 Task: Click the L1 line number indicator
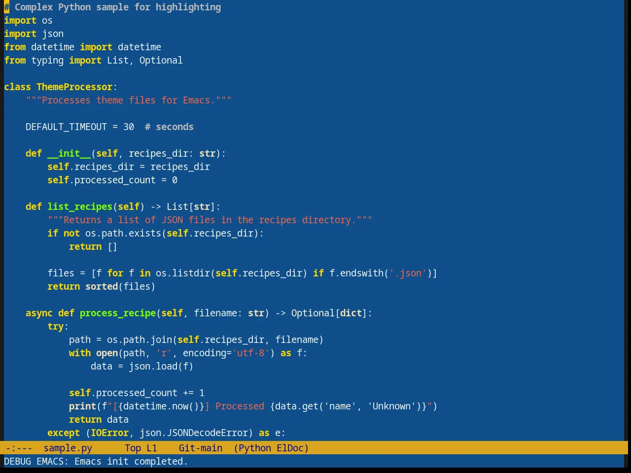151,448
